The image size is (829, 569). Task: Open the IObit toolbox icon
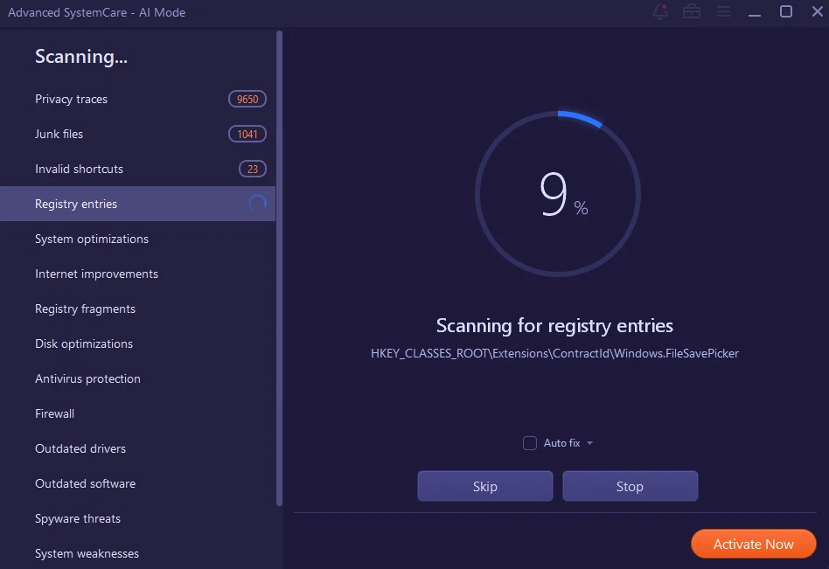tap(692, 12)
